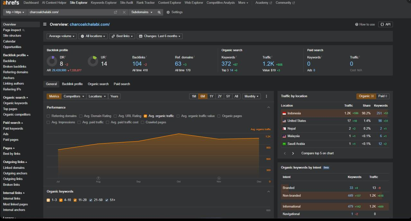Enable Avg. Domain Rating checkbox
The height and width of the screenshot is (221, 411).
click(81, 116)
